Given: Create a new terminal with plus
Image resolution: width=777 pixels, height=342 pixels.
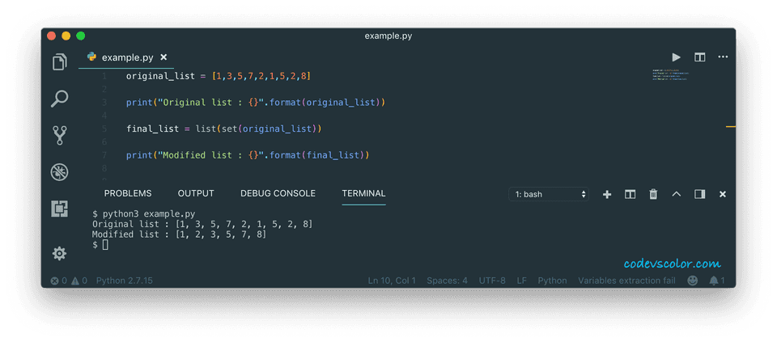Looking at the screenshot, I should (607, 194).
